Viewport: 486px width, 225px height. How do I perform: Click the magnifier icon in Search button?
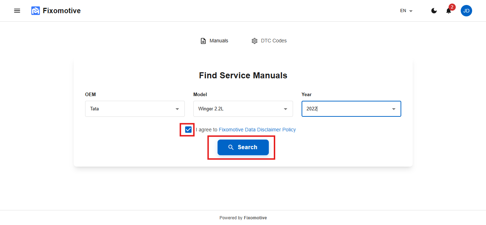point(231,147)
